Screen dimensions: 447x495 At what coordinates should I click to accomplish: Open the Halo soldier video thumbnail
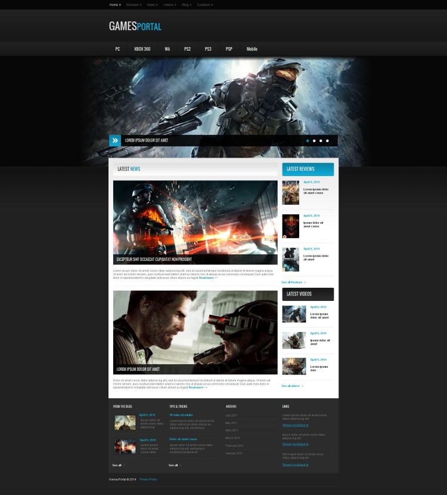pyautogui.click(x=294, y=314)
